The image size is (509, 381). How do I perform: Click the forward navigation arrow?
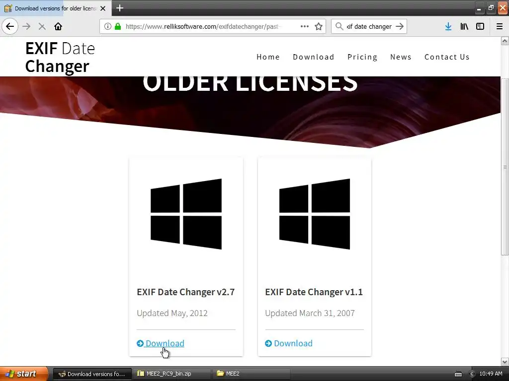click(x=27, y=26)
